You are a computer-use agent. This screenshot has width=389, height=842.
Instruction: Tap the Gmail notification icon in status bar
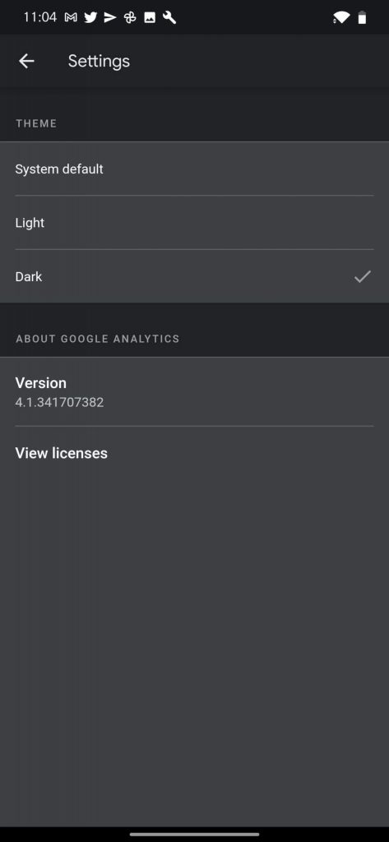[x=71, y=18]
